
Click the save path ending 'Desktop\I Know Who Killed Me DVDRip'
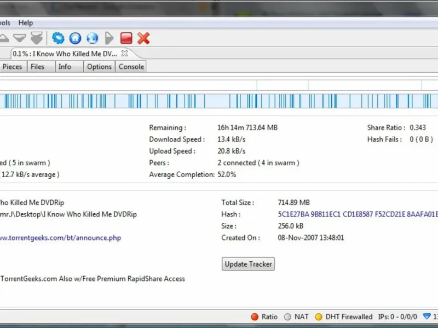coord(68,214)
